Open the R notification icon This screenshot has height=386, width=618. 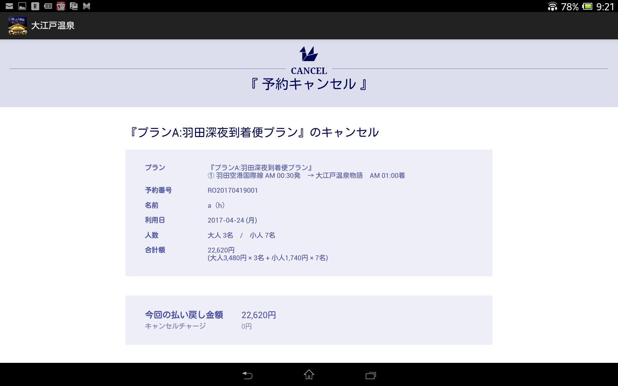coord(35,6)
